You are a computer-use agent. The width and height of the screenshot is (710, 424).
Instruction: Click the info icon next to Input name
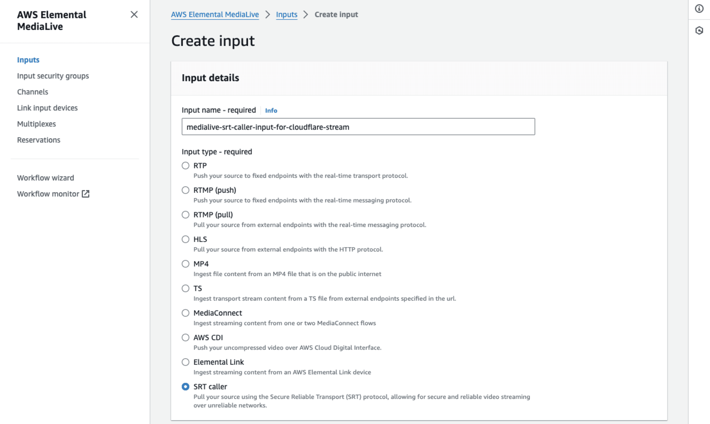[271, 110]
